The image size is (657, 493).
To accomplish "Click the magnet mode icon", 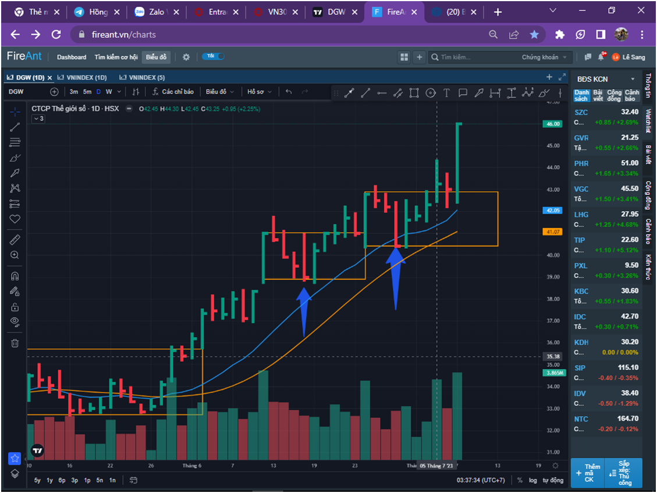I will pyautogui.click(x=15, y=276).
